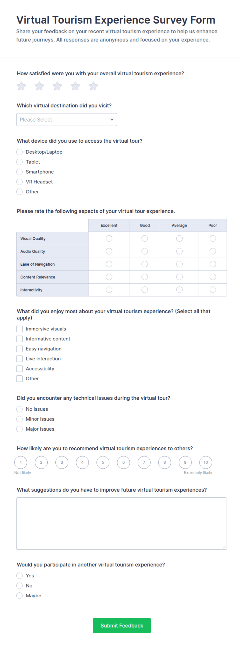Viewport: 241px width, 646px height.
Task: Open the virtual destination dropdown
Action: click(x=67, y=120)
